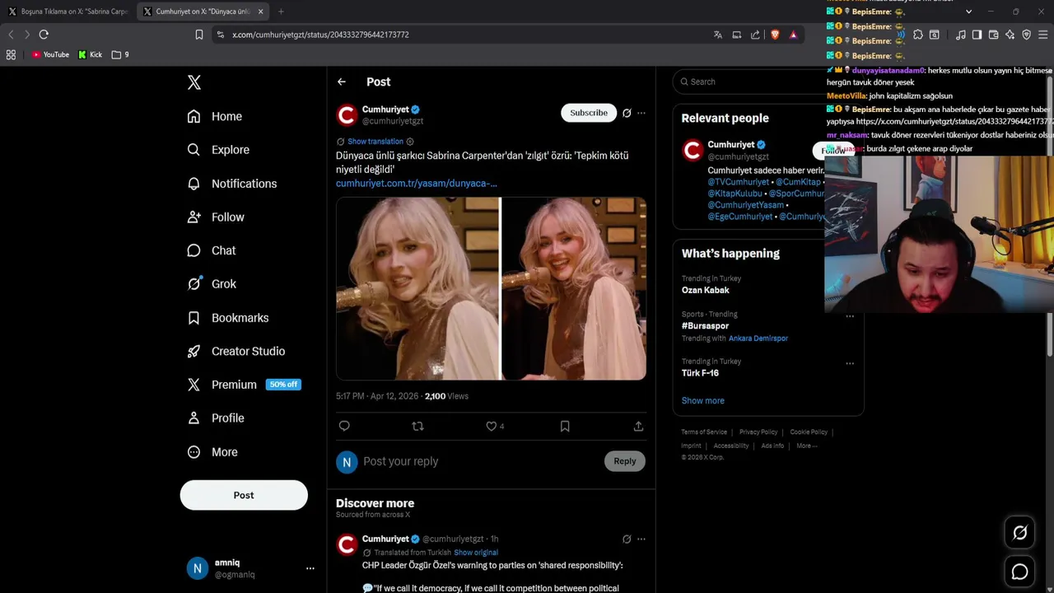
Task: Open @KitapKulubu mention link
Action: (x=735, y=194)
